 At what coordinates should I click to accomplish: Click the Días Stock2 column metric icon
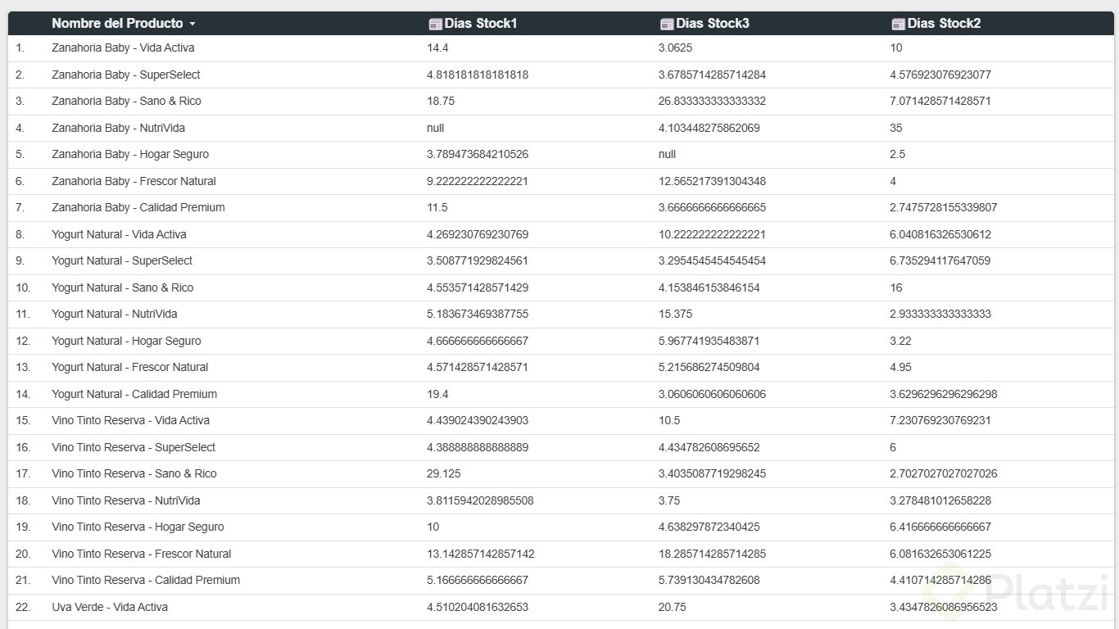[898, 24]
